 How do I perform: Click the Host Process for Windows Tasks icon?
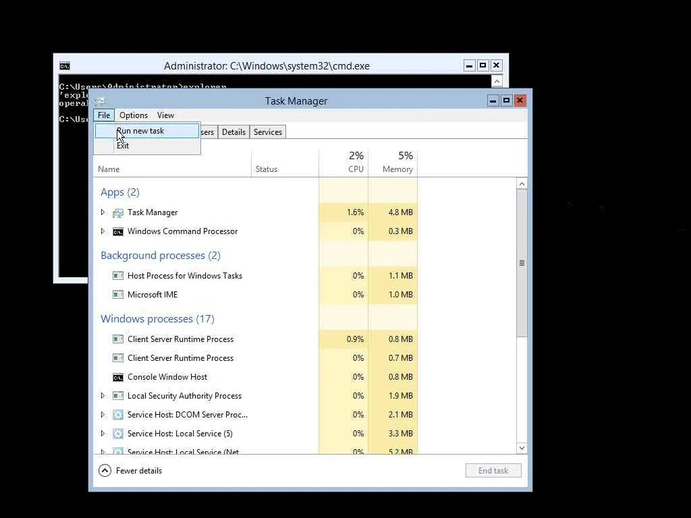[117, 276]
